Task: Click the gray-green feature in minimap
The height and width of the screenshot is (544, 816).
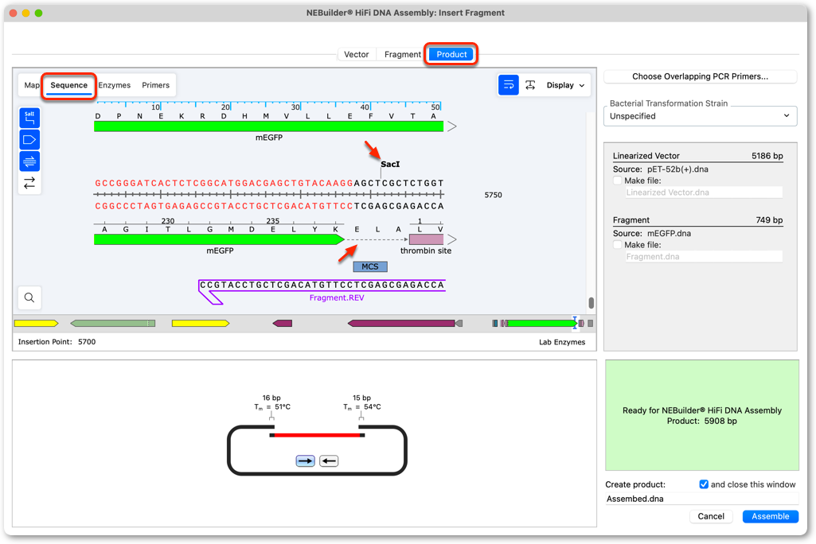Action: [113, 324]
